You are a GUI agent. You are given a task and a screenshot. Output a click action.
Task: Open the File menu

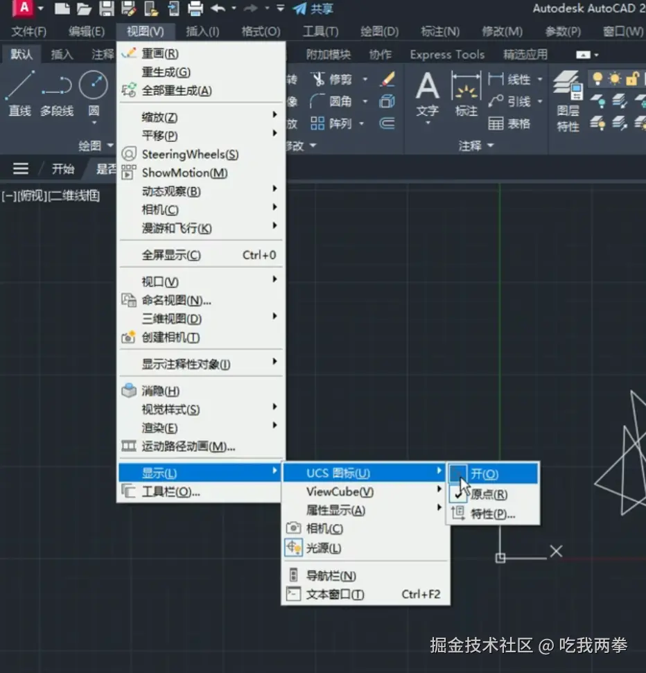point(28,31)
